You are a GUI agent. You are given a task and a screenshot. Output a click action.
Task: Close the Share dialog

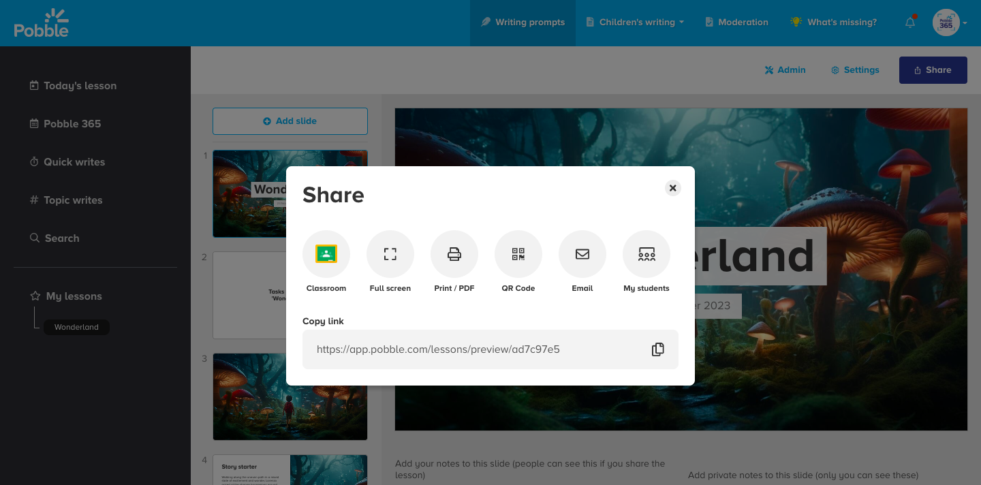coord(672,188)
